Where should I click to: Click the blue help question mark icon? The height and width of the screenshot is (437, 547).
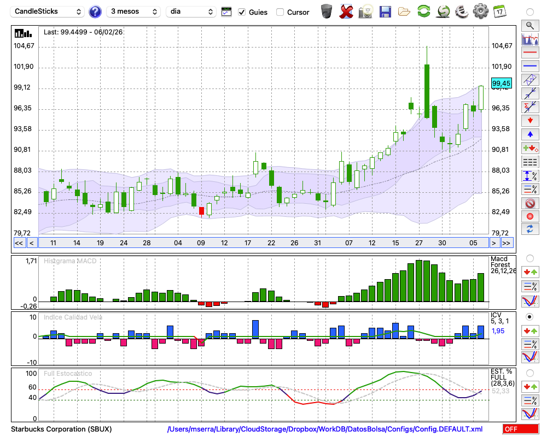95,11
